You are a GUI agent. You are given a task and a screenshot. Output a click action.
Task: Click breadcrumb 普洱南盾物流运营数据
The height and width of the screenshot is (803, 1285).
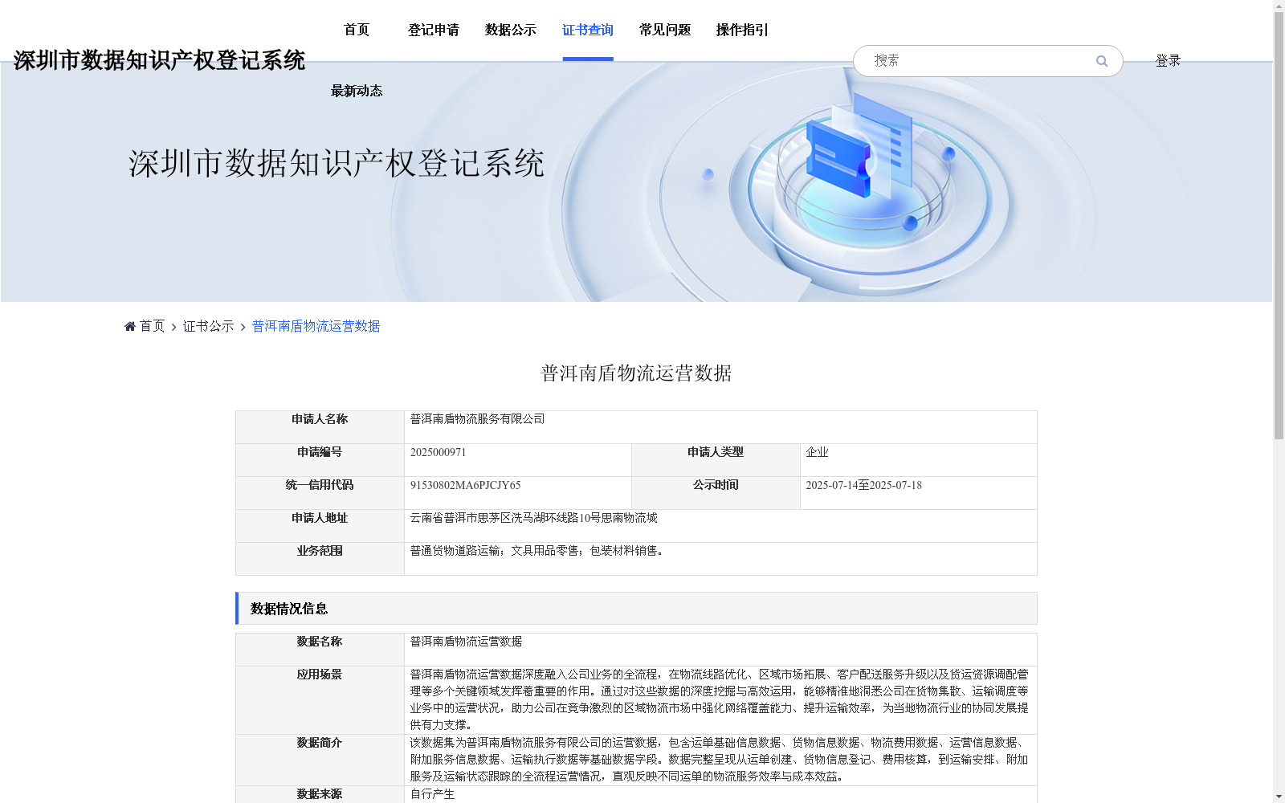[x=316, y=326]
